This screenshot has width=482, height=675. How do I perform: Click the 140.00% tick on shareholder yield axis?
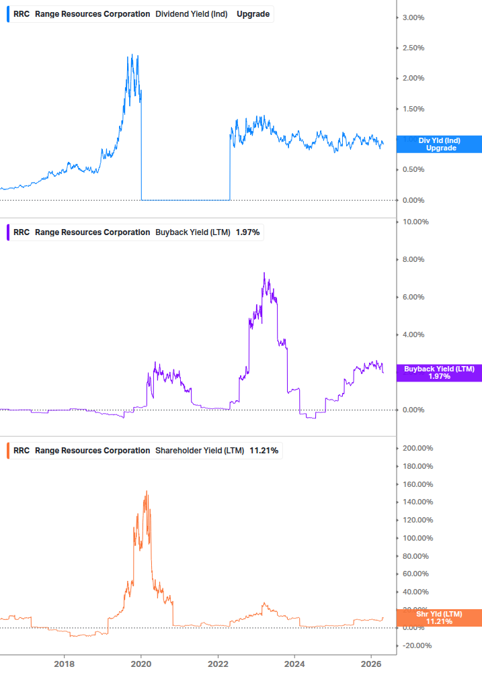417,502
